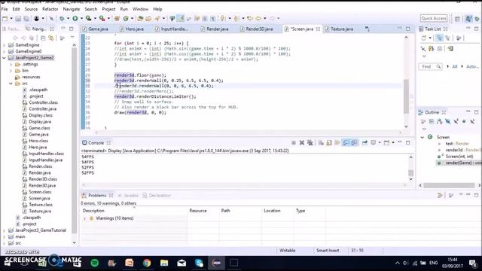Toggle Show Console on standard error change
The image size is (482, 271).
354,142
